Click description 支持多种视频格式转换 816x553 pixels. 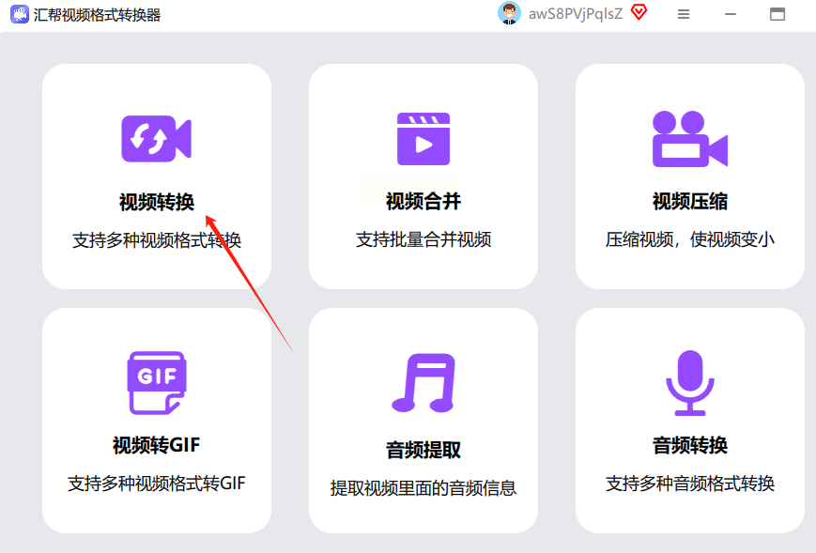(x=157, y=240)
